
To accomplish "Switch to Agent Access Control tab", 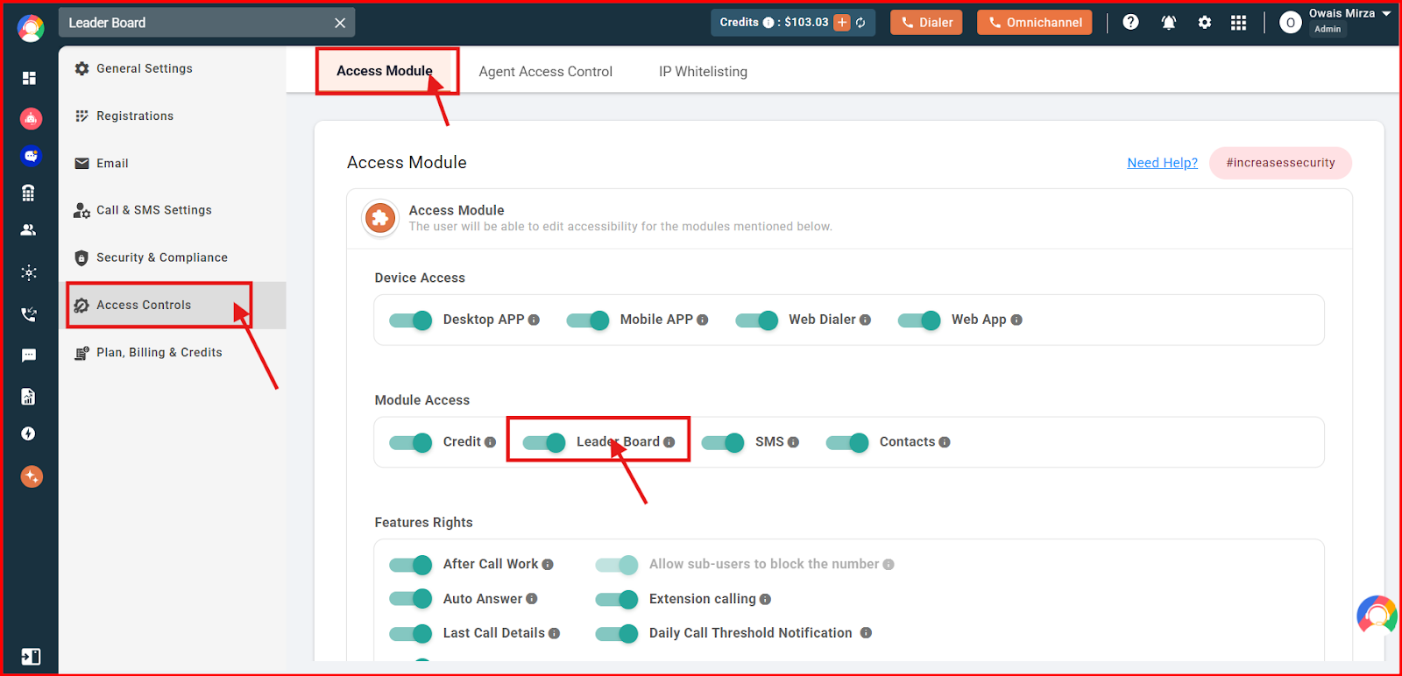I will coord(545,72).
